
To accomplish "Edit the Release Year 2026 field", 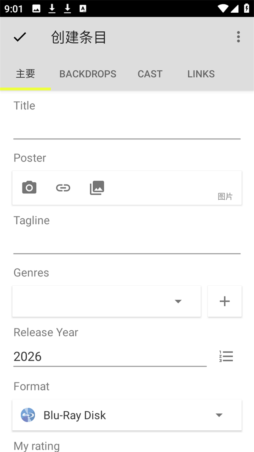I will pos(110,356).
